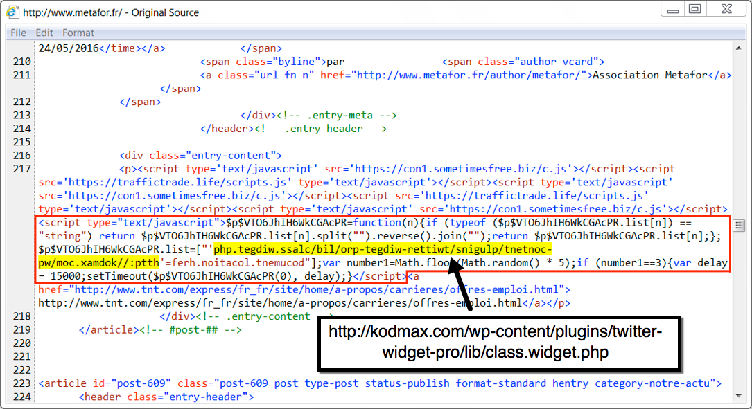
Task: Click the '.entry-header' comment on line 214
Action: click(x=320, y=129)
